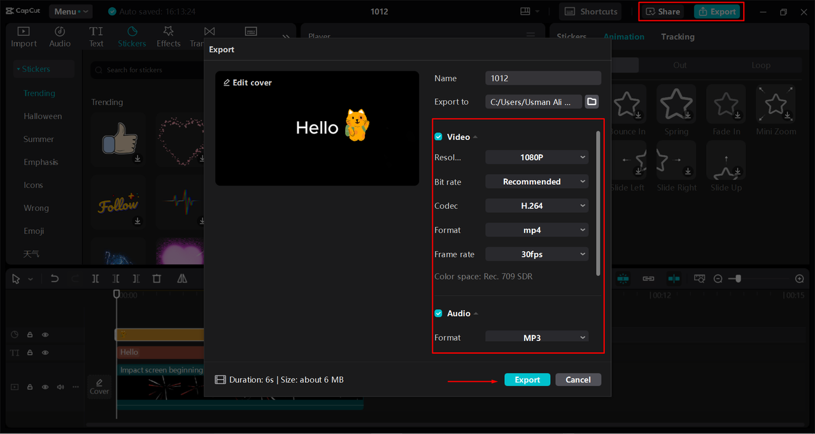Zoom in timeline with plus icon
The image size is (815, 434).
800,279
